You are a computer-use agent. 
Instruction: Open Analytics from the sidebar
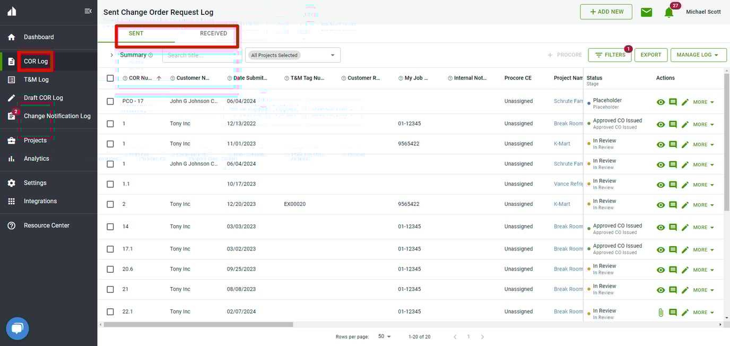click(36, 159)
